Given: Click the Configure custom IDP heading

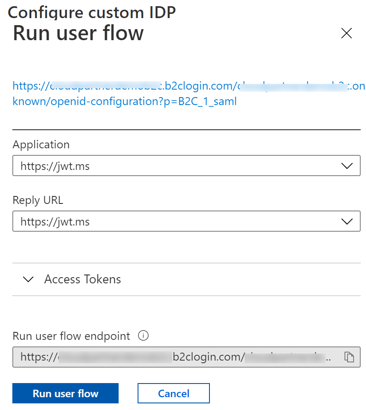Looking at the screenshot, I should (92, 12).
